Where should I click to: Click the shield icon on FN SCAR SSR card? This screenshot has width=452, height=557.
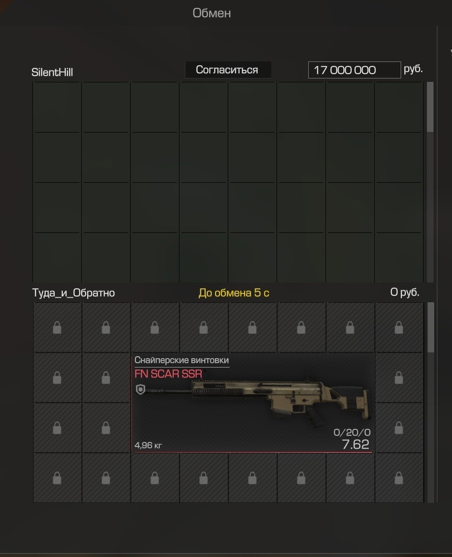coord(141,389)
